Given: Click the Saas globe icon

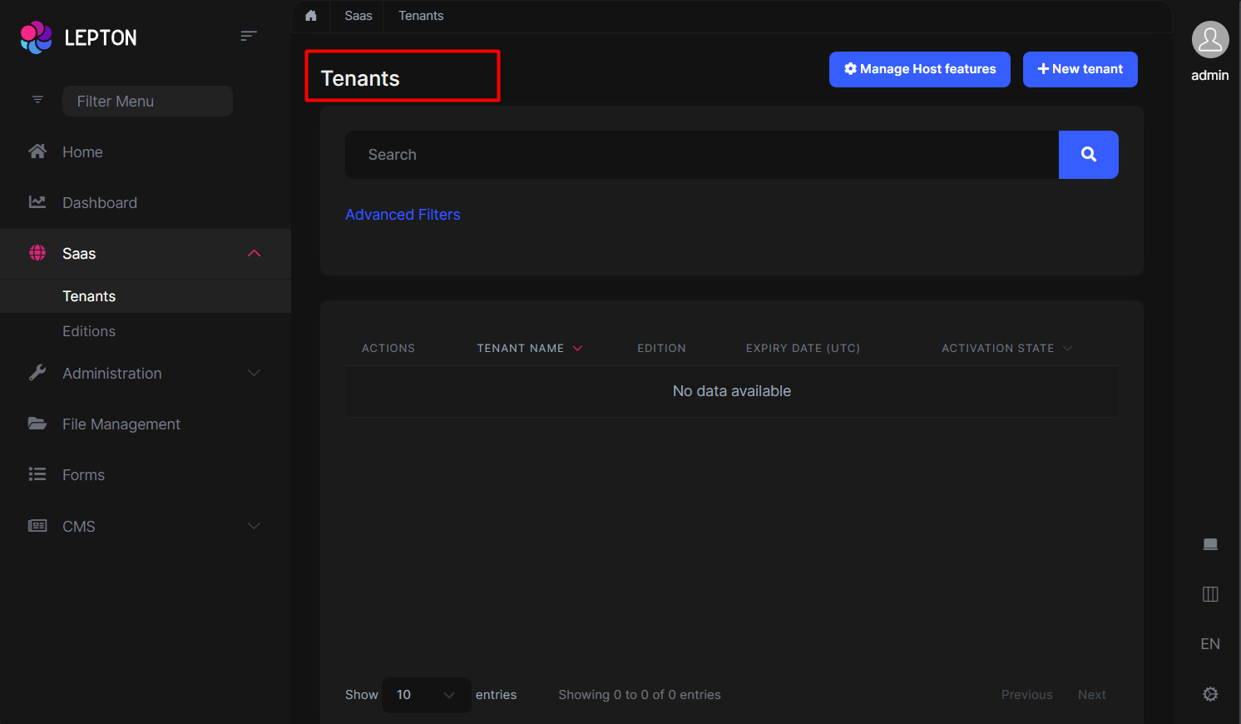Looking at the screenshot, I should point(37,253).
